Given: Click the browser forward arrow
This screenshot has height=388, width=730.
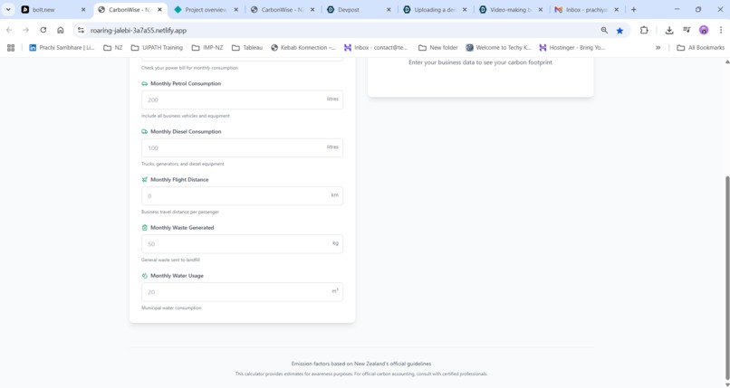Looking at the screenshot, I should 26,30.
